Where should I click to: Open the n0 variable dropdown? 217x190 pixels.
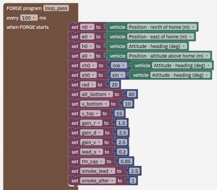pos(87,27)
